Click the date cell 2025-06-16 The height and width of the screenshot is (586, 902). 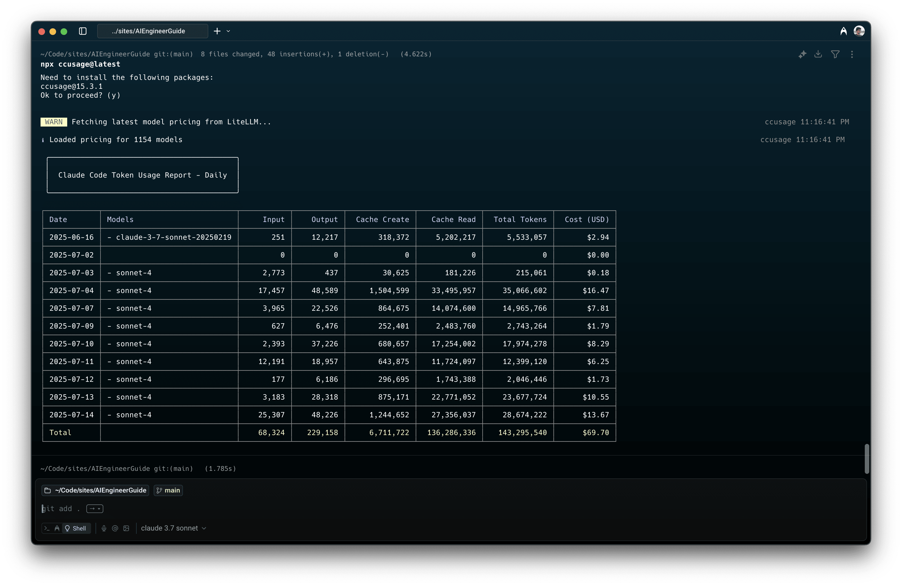71,237
